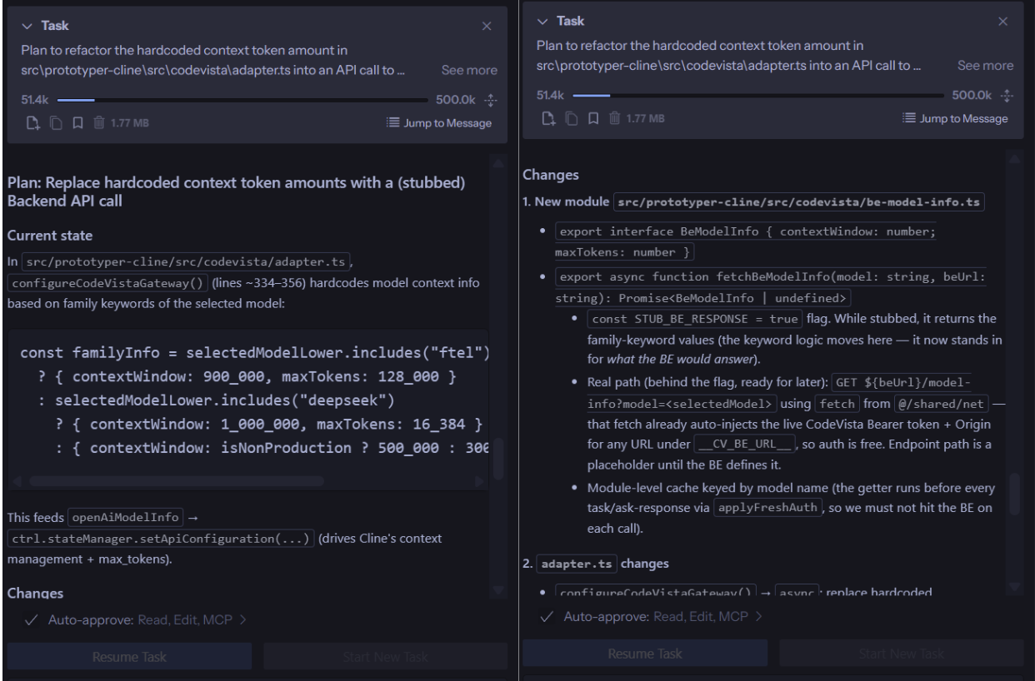Click the right panel context usage progress bar
Screen dimensions: 1035x681
point(759,94)
